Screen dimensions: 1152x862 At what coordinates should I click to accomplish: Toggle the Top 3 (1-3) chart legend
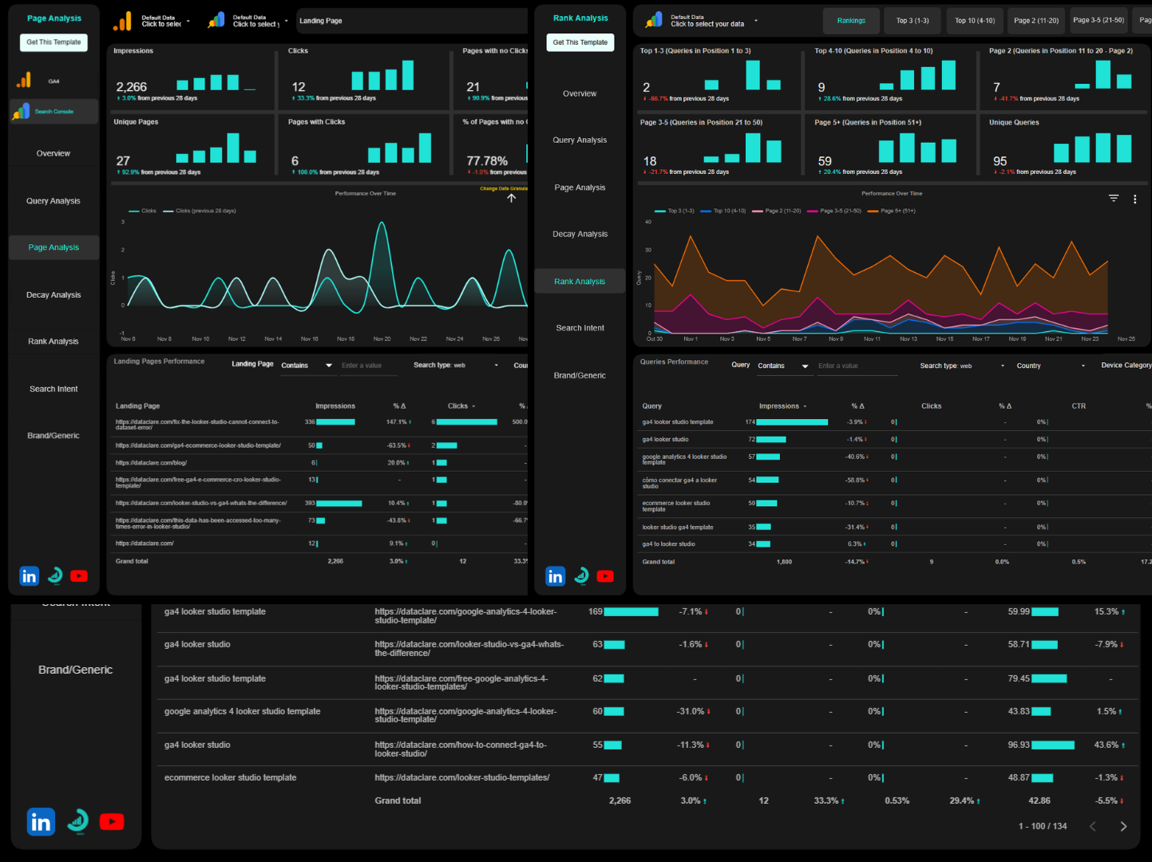[x=673, y=211]
